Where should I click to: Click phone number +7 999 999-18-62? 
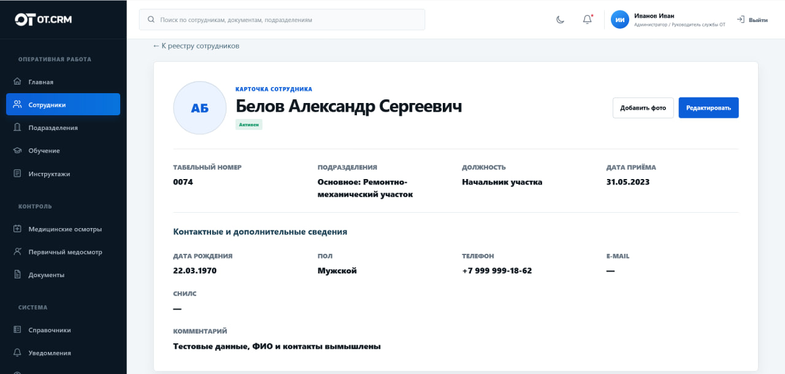497,270
